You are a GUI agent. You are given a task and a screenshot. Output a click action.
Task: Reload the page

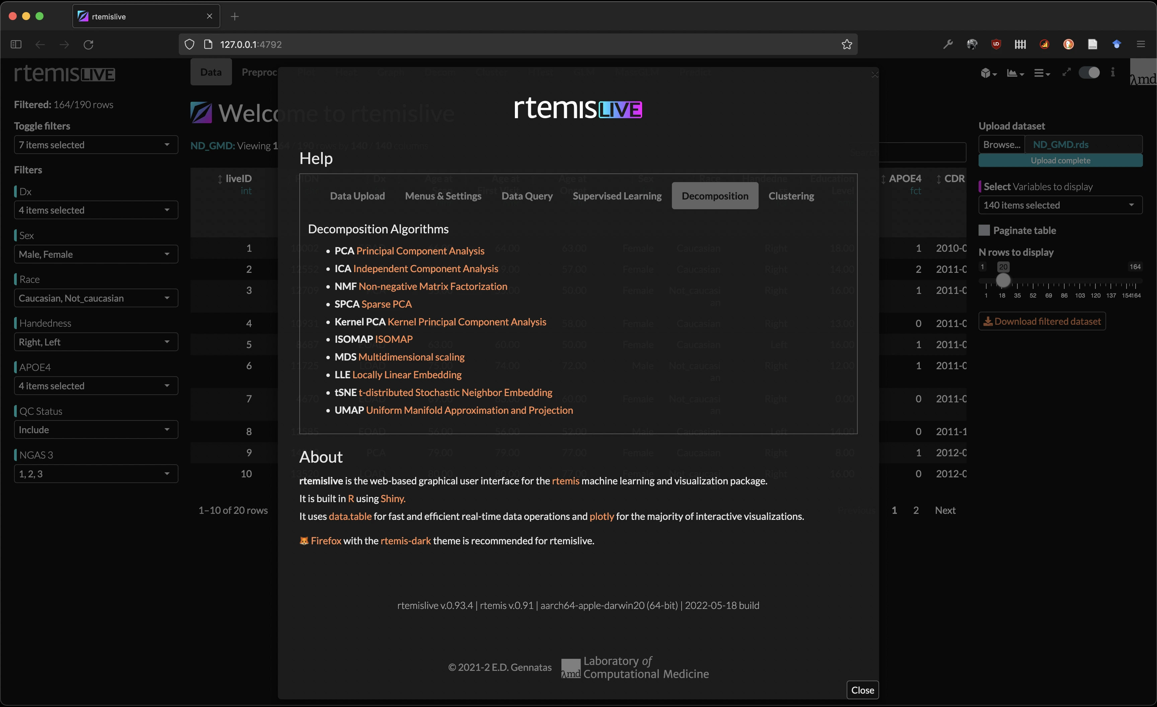click(x=88, y=44)
